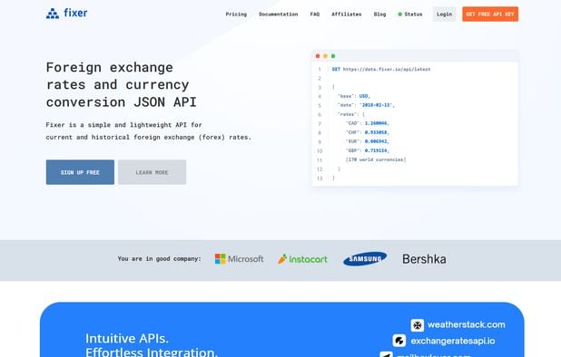The width and height of the screenshot is (561, 357).
Task: Click the Microsoft logo
Action: [x=239, y=259]
